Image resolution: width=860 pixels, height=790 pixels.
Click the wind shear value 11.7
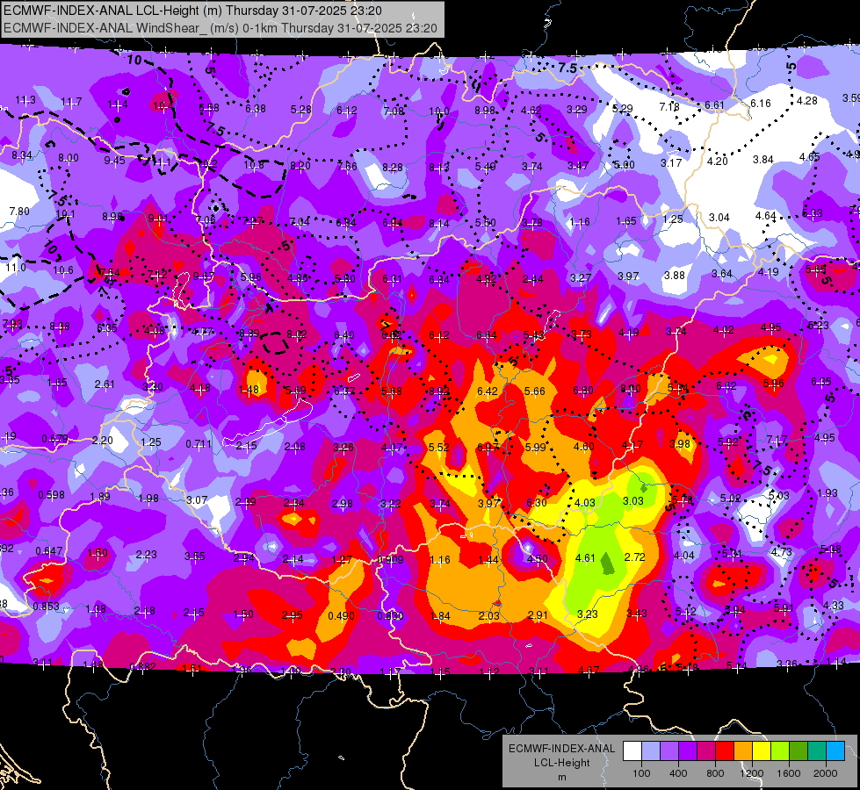click(71, 102)
